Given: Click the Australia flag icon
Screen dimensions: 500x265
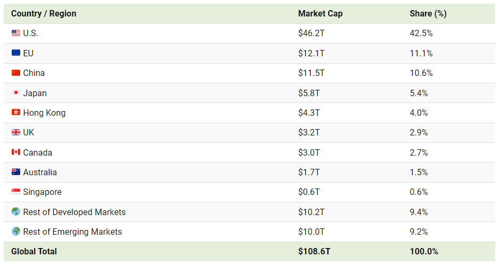Looking at the screenshot, I should [x=16, y=172].
